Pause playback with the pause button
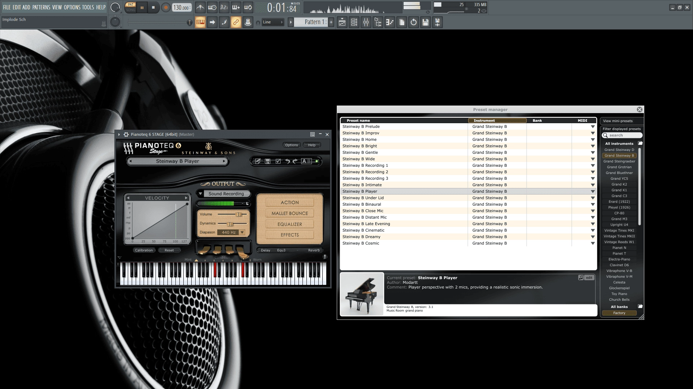The height and width of the screenshot is (389, 693). click(x=142, y=8)
